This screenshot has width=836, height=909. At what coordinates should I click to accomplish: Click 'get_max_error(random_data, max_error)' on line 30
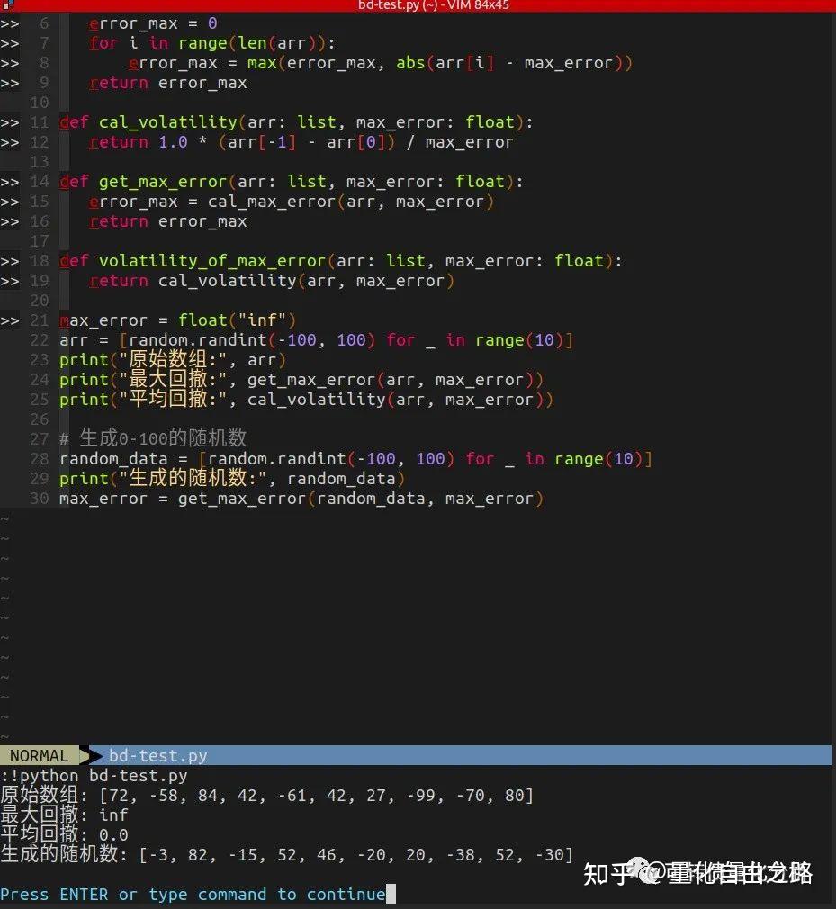point(361,499)
